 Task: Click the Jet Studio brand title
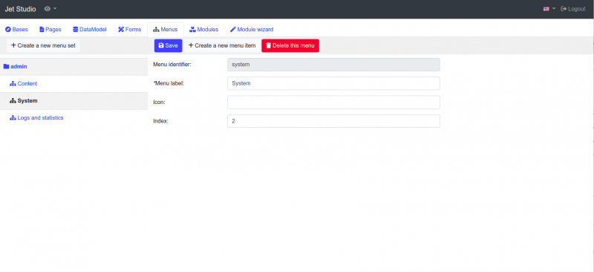(21, 9)
